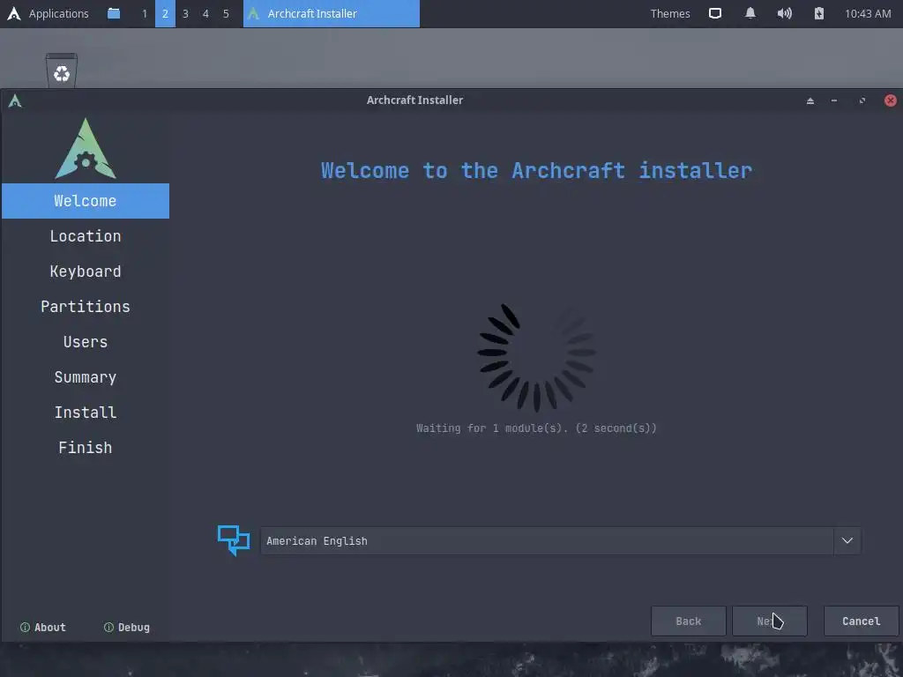The image size is (903, 677).
Task: Click the language dropdown chevron arrow
Action: [x=847, y=540]
